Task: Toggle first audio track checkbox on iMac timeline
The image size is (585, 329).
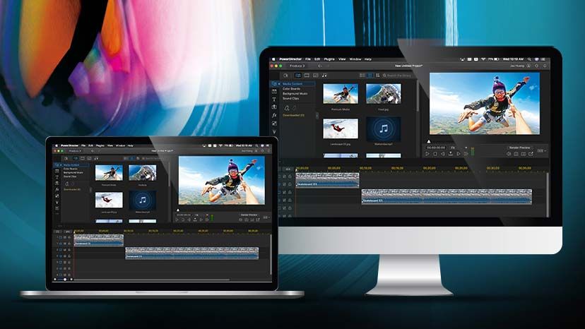Action: tap(284, 184)
